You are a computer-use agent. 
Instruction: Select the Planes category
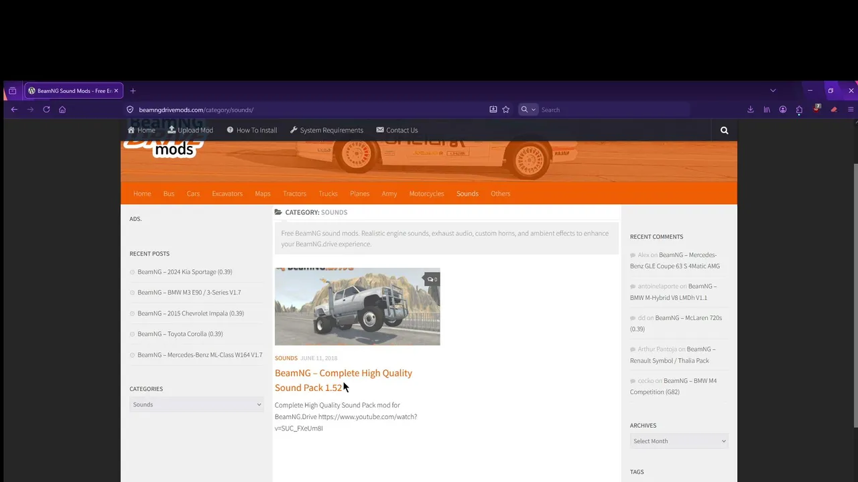(359, 193)
